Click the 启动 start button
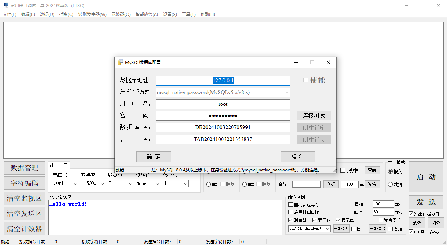This screenshot has height=245, width=447. (426, 177)
